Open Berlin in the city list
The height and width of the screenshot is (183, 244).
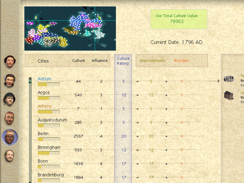click(43, 134)
